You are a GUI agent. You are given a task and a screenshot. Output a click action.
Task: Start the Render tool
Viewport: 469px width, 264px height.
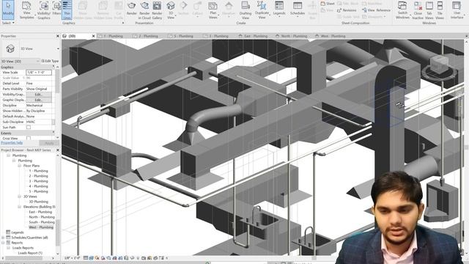(132, 9)
